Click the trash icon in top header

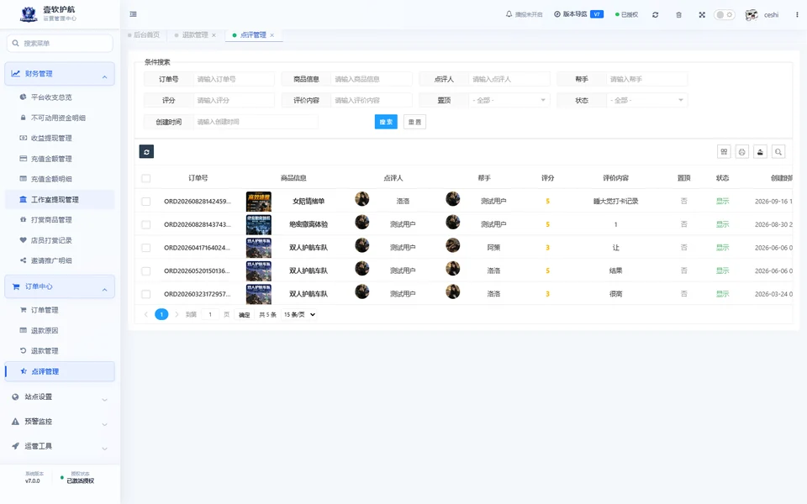[679, 15]
